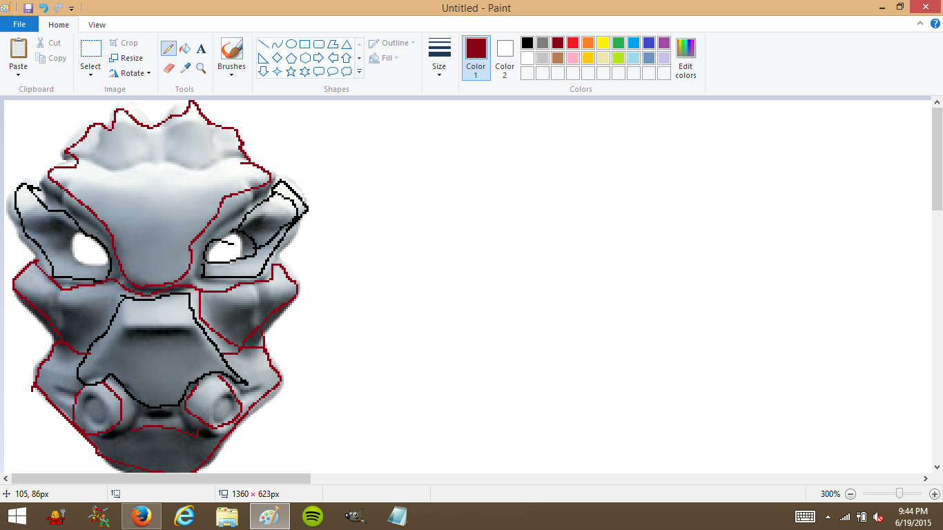Viewport: 943px width, 530px height.
Task: Activate the Color picker tool
Action: 184,68
